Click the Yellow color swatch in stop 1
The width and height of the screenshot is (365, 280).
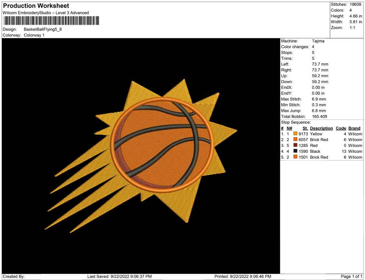coord(295,134)
